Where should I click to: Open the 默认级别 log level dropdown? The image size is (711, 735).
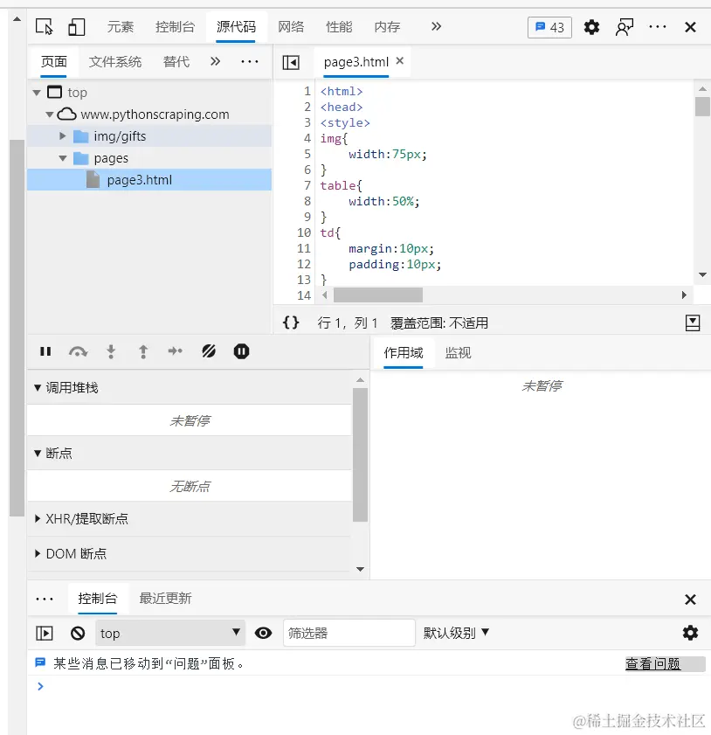tap(456, 633)
